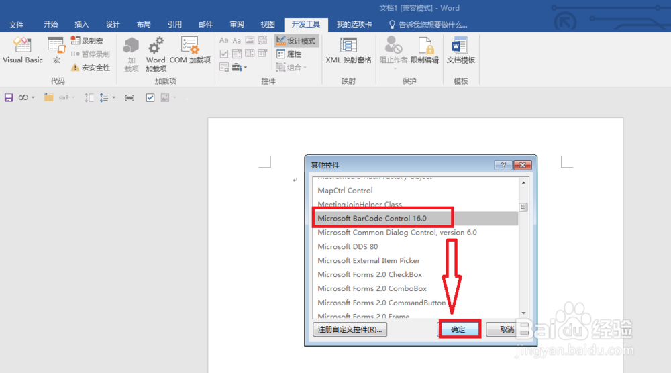
Task: Click the bracket field icon
Action: point(130,98)
